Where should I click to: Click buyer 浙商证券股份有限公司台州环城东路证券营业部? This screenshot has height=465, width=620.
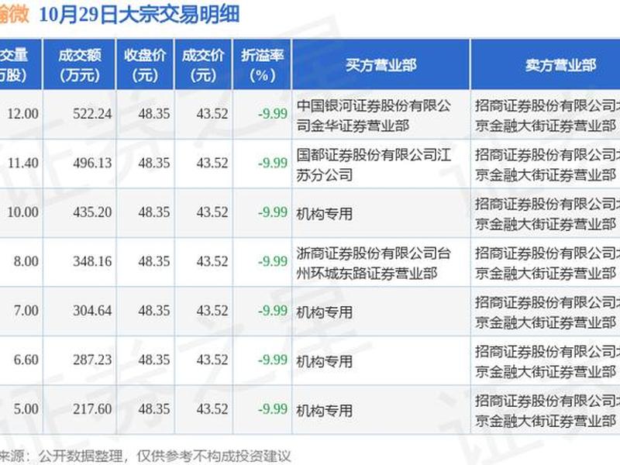pos(374,263)
